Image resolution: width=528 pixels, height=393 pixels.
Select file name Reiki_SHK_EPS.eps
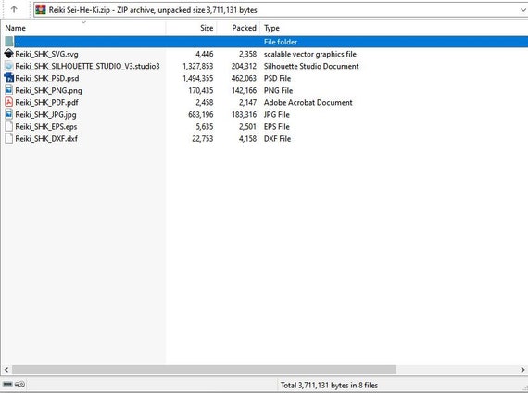click(46, 127)
